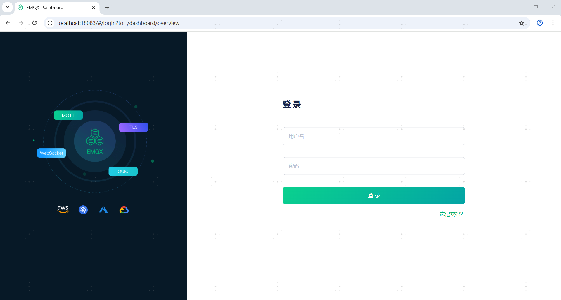This screenshot has height=300, width=561.
Task: Open the tab search dropdown arrow
Action: click(8, 7)
